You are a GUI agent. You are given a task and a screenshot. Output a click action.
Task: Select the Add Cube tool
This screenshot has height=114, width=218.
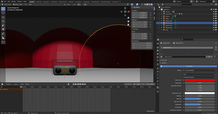(x=3, y=42)
